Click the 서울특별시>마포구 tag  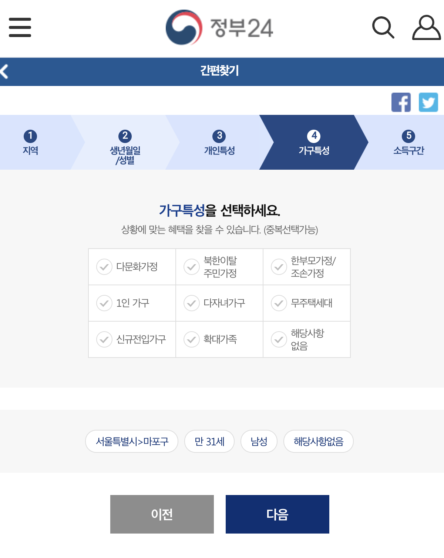(x=132, y=441)
